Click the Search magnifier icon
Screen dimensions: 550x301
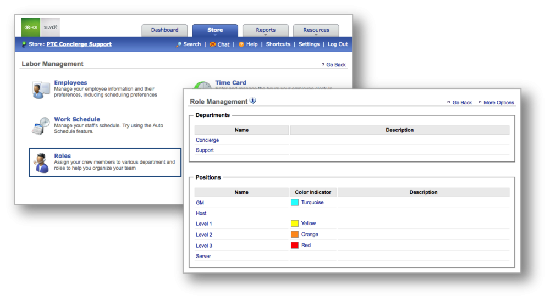click(179, 44)
